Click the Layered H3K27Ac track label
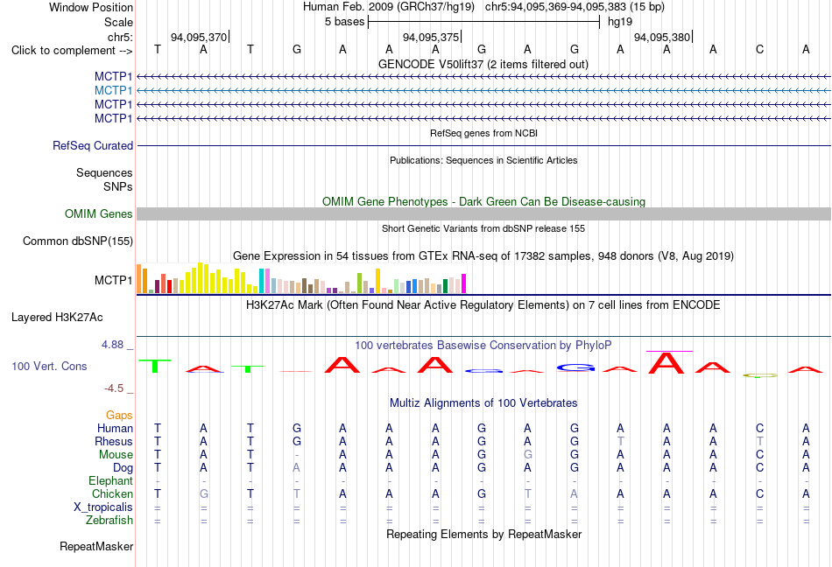Screen dimensions: 832x567 click(57, 318)
